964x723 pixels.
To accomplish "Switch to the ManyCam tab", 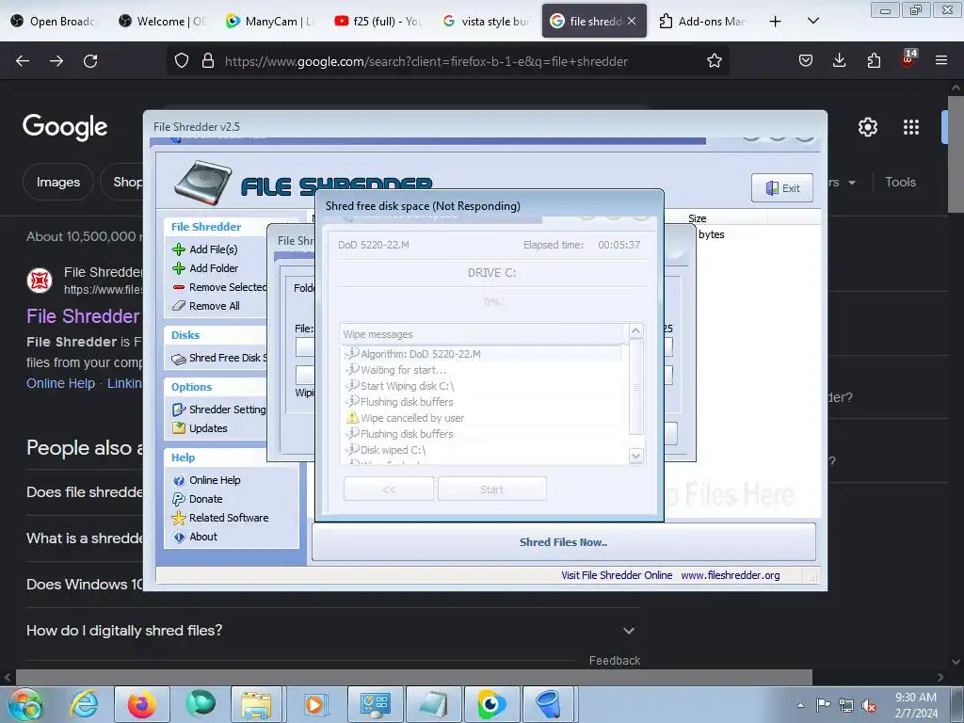I will pos(271,22).
